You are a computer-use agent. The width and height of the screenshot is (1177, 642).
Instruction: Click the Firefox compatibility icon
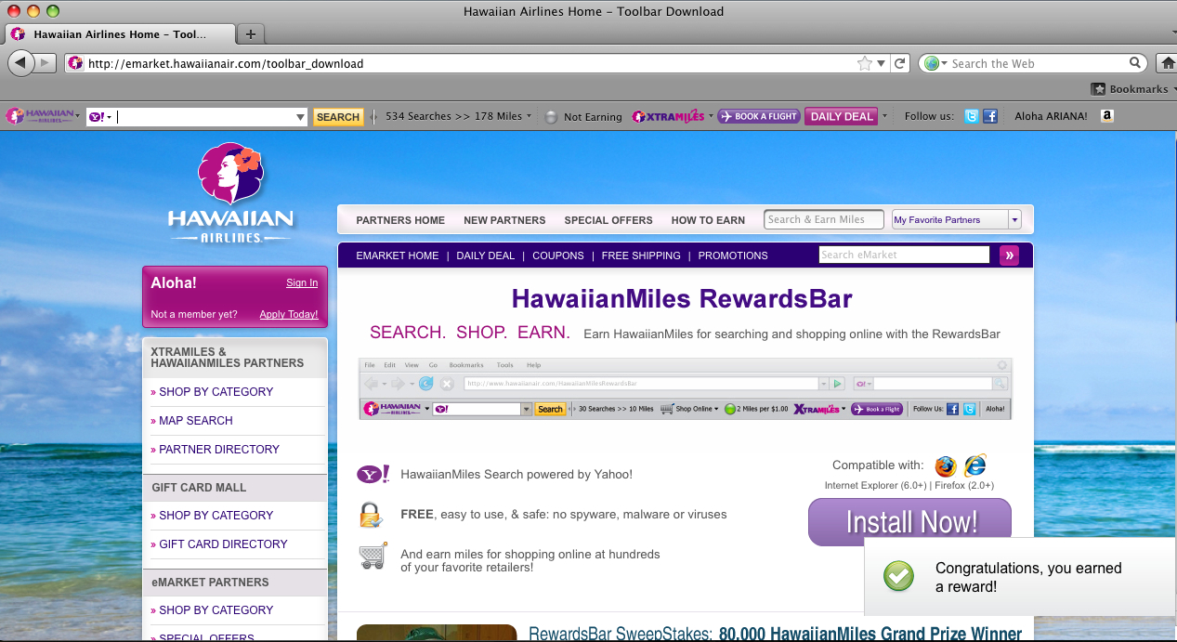pos(946,465)
